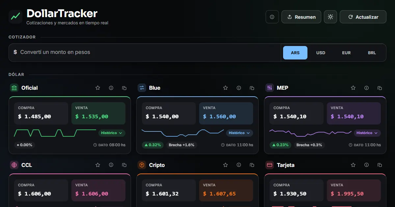Show info for CCL dollar
395x207 pixels.
(x=111, y=165)
